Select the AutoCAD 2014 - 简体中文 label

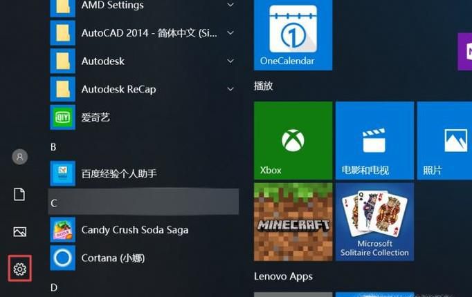coord(149,33)
